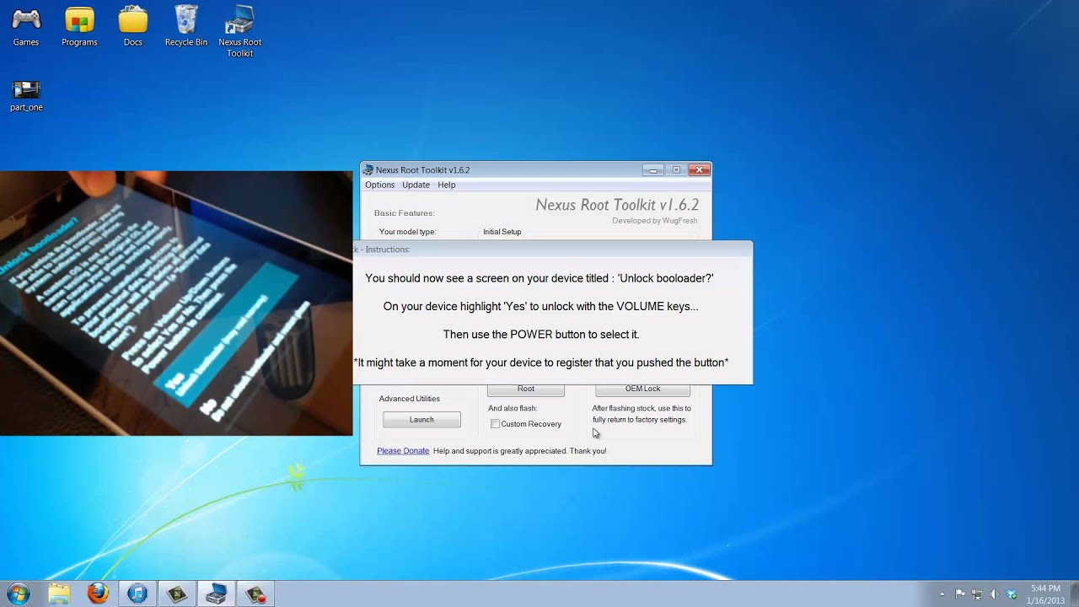Minimize the Nexus Root Toolkit window
The height and width of the screenshot is (607, 1079).
pyautogui.click(x=652, y=170)
